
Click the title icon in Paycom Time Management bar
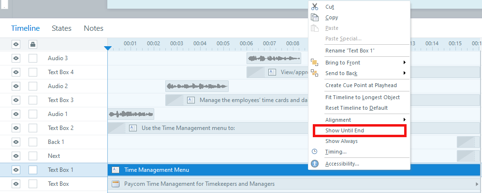pos(116,184)
